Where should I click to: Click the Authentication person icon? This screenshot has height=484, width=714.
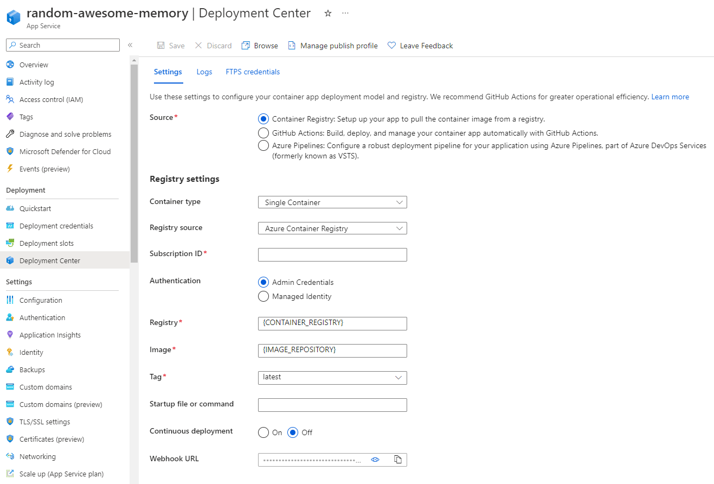click(x=10, y=317)
